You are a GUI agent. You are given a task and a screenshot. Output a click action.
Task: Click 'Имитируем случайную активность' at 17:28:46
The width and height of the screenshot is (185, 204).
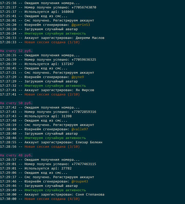pos(55,138)
